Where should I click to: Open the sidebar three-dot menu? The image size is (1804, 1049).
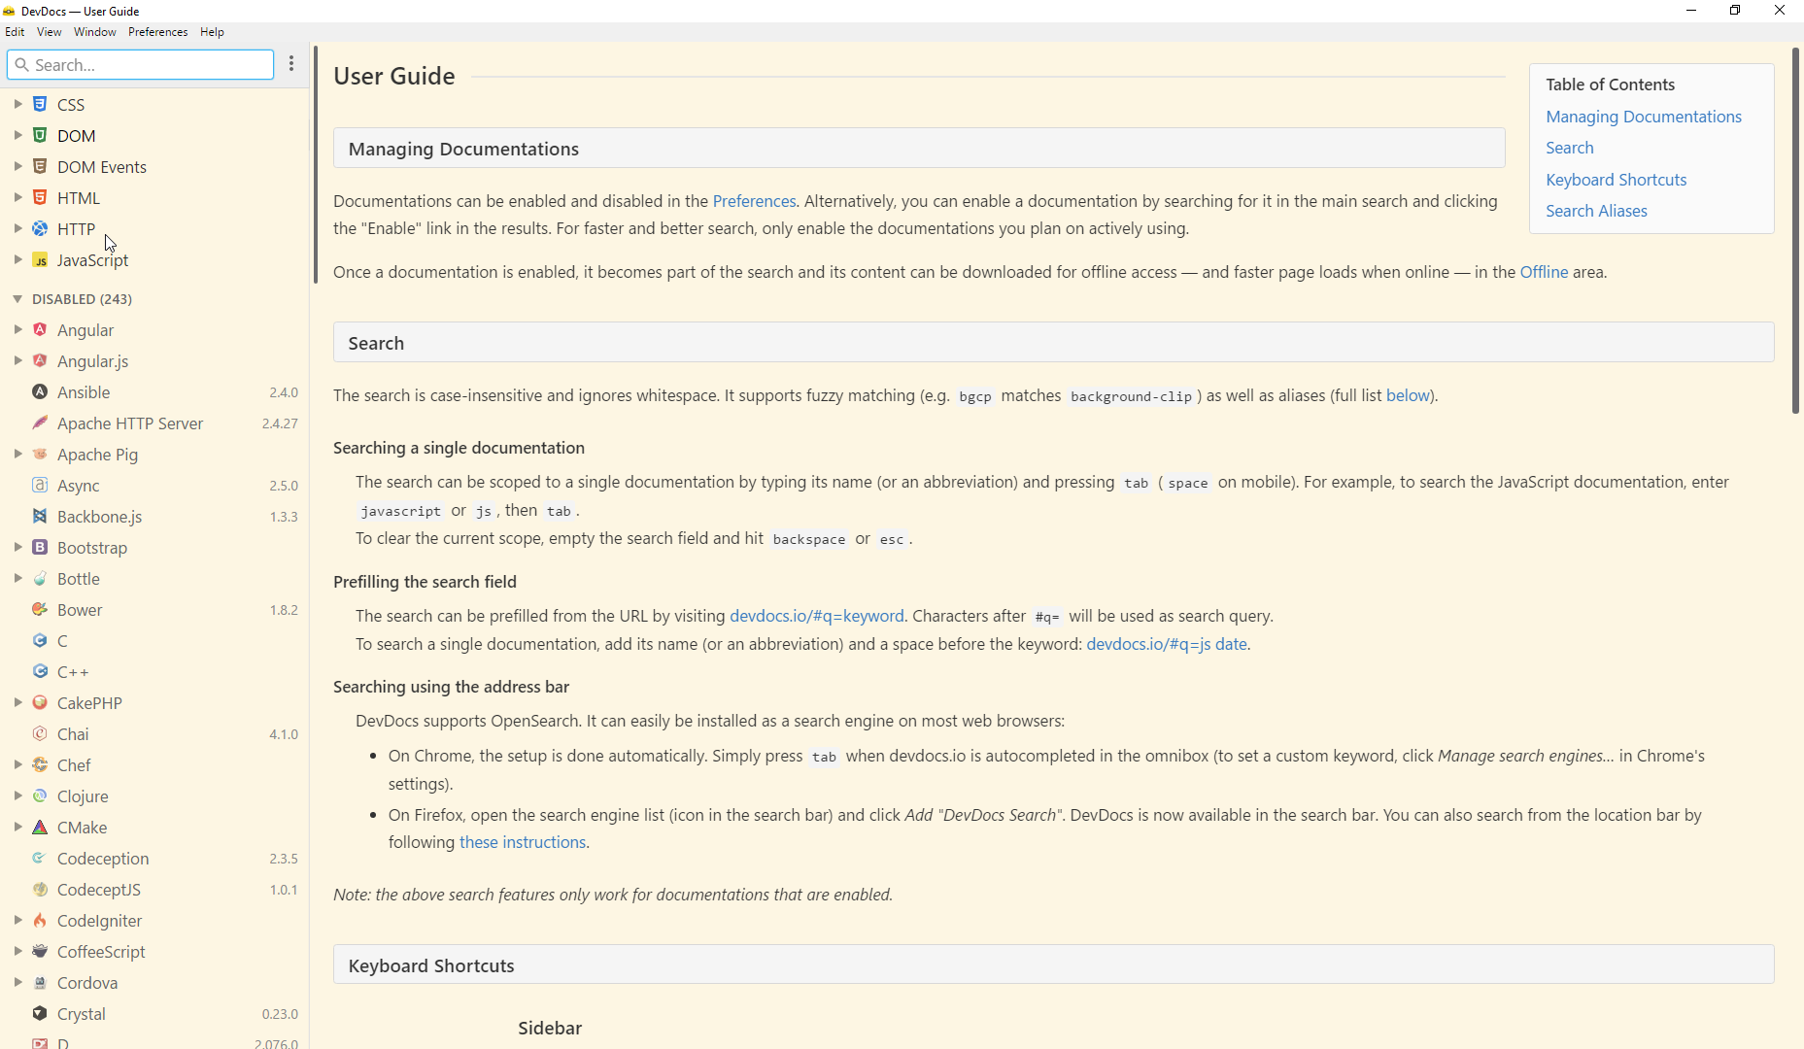tap(291, 64)
